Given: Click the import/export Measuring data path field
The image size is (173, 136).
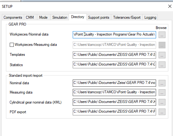Looking at the screenshot, I should coord(114,92).
